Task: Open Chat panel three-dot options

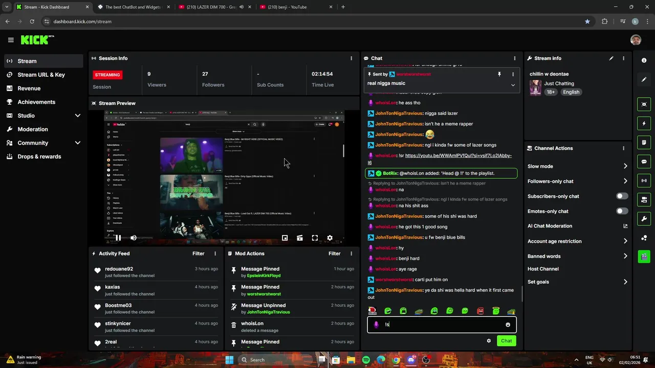Action: pyautogui.click(x=514, y=58)
